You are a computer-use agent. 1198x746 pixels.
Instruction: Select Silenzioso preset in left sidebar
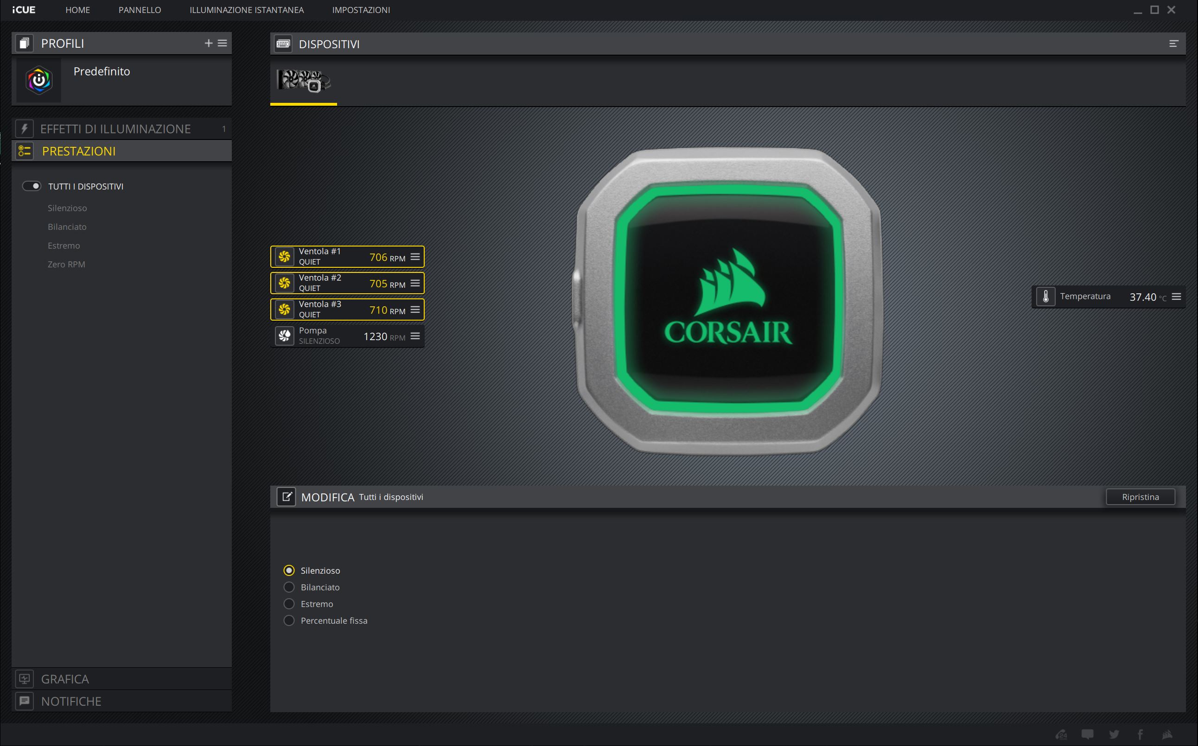pyautogui.click(x=67, y=208)
